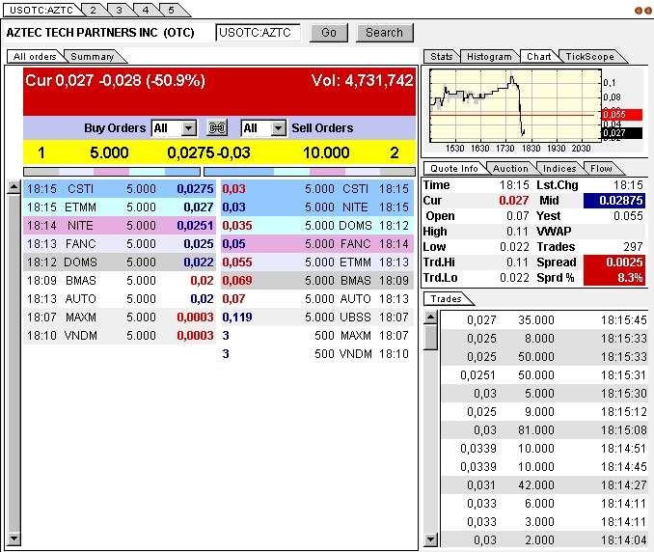Open the Stats tab
The height and width of the screenshot is (552, 654).
coord(441,56)
